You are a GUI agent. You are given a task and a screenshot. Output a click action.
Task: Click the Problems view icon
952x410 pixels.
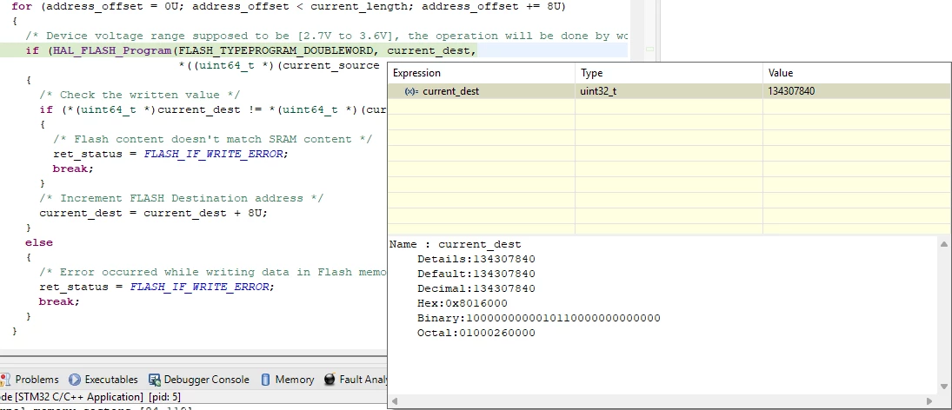(x=5, y=380)
